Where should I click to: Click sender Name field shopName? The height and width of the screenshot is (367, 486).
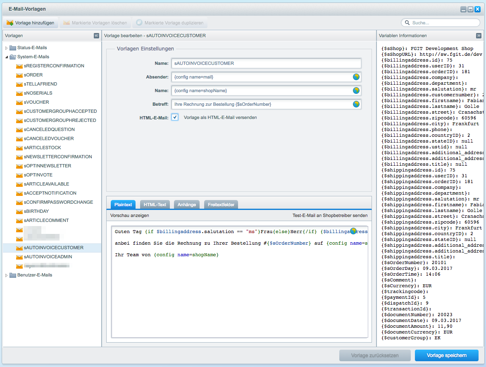pos(266,91)
